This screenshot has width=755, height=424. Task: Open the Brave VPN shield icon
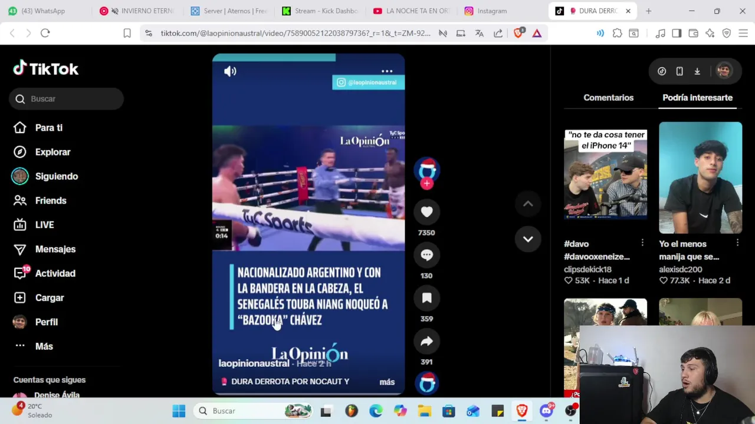pyautogui.click(x=727, y=34)
